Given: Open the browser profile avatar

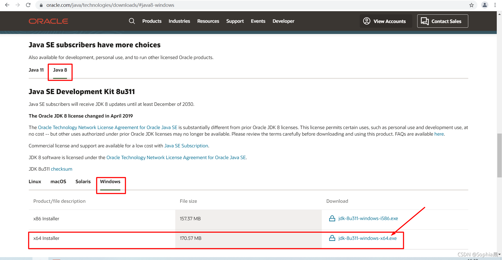Looking at the screenshot, I should coord(484,5).
